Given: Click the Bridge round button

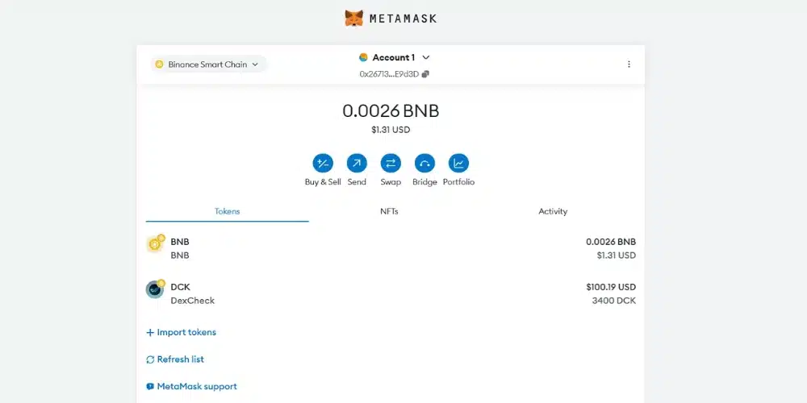Looking at the screenshot, I should pyautogui.click(x=424, y=164).
